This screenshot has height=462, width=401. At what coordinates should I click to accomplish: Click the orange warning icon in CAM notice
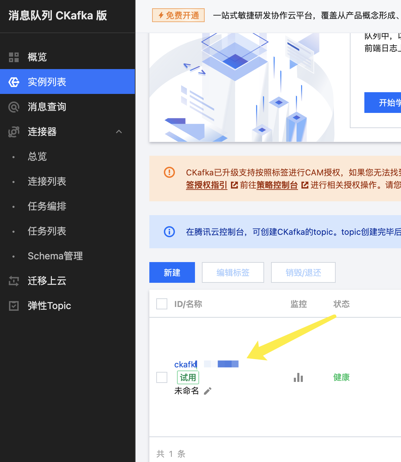click(x=169, y=172)
